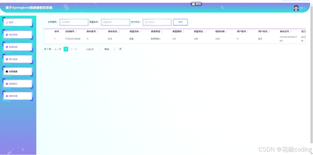The image size is (313, 155).
Task: Go to the next page with 下一页
Action: tap(74, 49)
